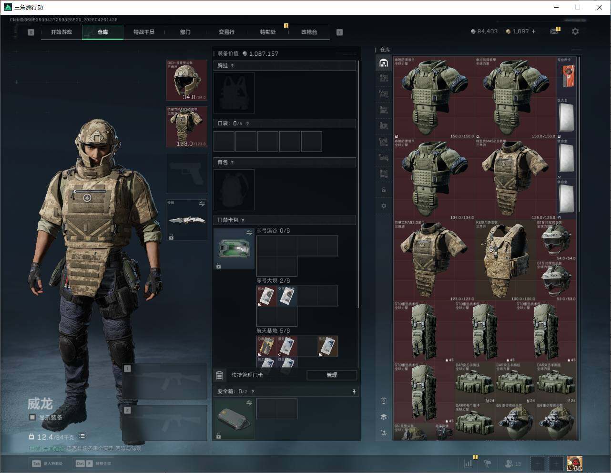The image size is (611, 473).
Task: Click the flag icon in bottom bar
Action: [x=487, y=463]
